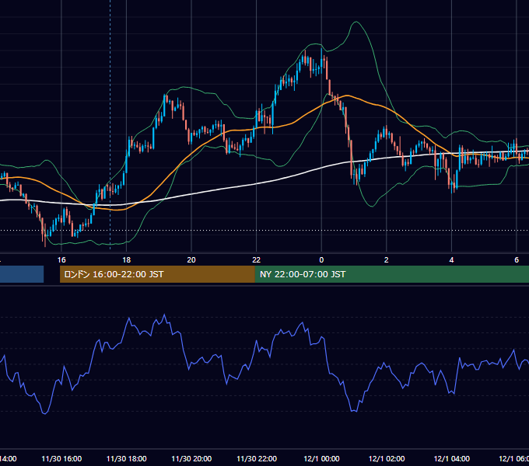Click the 11/30 16:00 date label
529x466 pixels.
coord(61,459)
